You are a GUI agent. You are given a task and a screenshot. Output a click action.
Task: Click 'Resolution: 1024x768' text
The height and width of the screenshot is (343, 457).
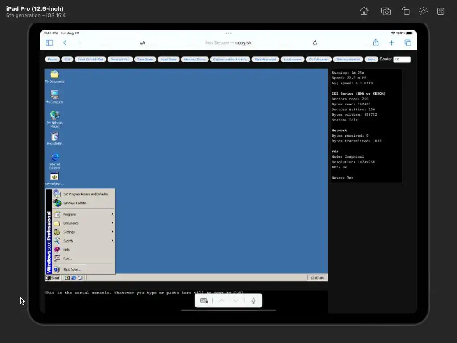point(353,162)
